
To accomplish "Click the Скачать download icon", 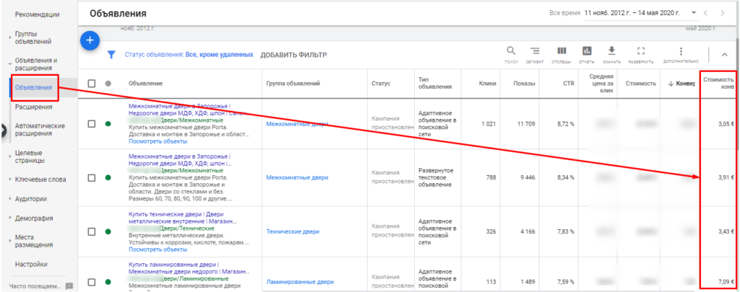I will pos(611,52).
